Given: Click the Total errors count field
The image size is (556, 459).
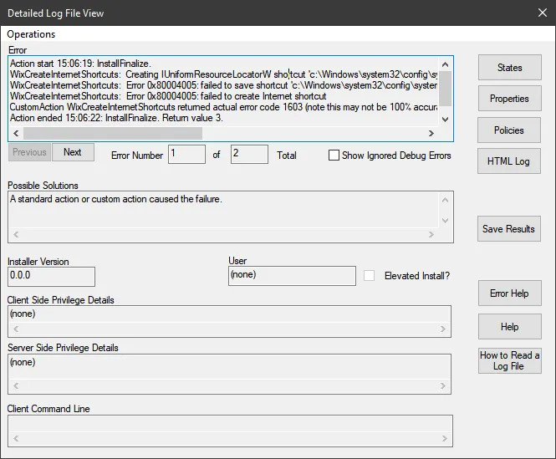Looking at the screenshot, I should [249, 155].
